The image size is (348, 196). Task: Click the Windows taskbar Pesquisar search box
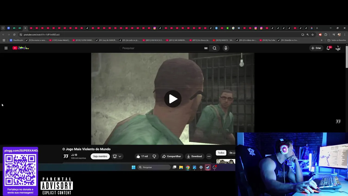pyautogui.click(x=154, y=167)
